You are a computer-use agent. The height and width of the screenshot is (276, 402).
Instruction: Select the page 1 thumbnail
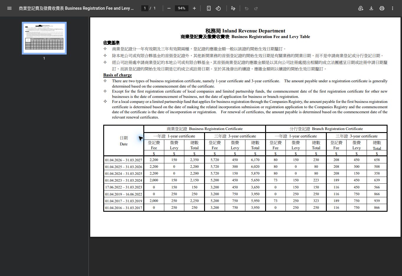[44, 38]
